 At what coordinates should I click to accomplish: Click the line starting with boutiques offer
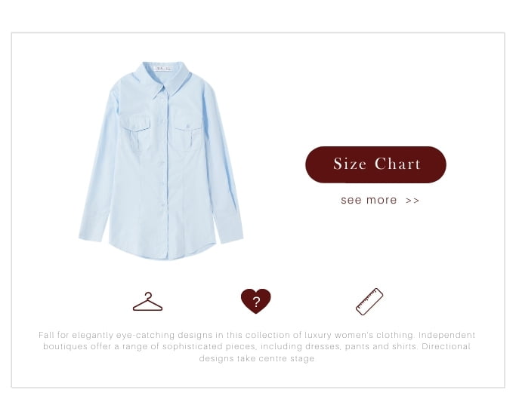pos(257,347)
